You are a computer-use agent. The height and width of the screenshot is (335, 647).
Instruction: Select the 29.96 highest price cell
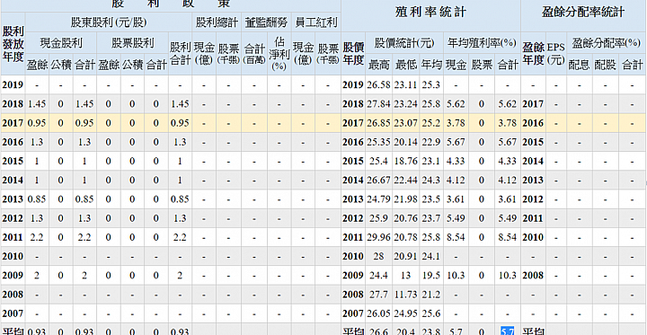378,237
